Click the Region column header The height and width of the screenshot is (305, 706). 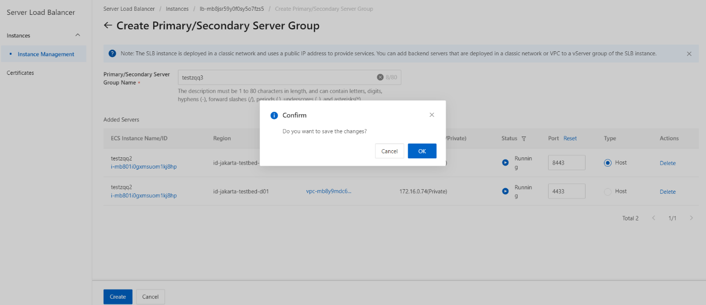click(222, 138)
